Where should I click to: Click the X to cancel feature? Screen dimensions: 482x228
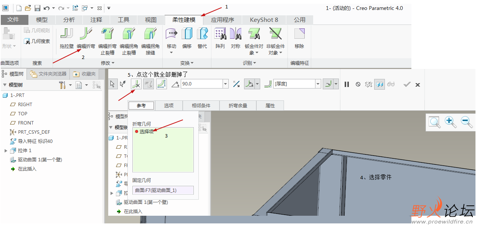[x=418, y=85]
